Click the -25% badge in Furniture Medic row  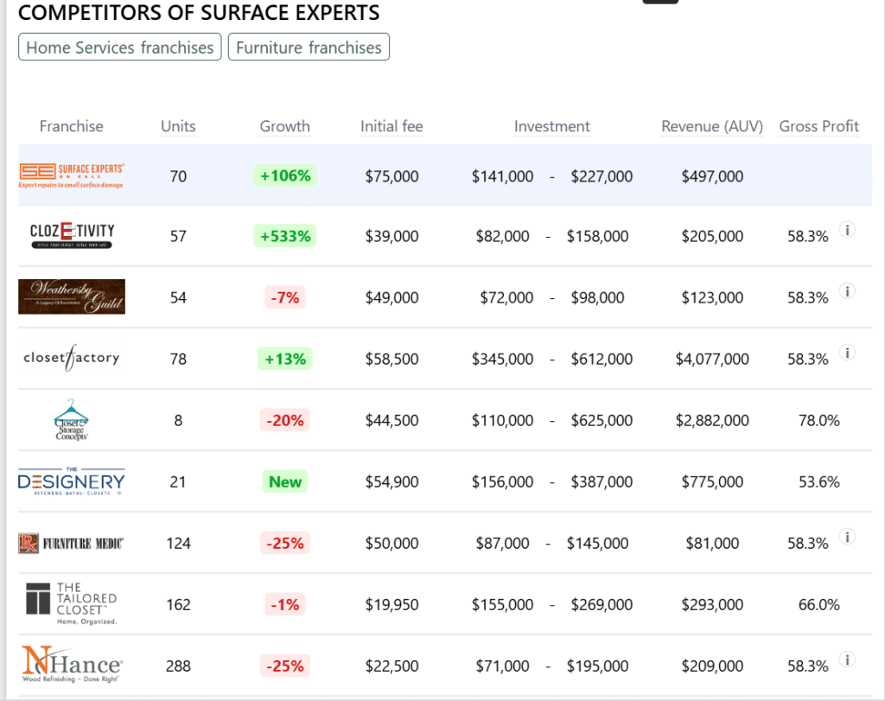[285, 544]
